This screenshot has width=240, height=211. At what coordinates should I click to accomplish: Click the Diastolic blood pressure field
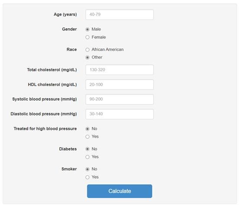120,114
